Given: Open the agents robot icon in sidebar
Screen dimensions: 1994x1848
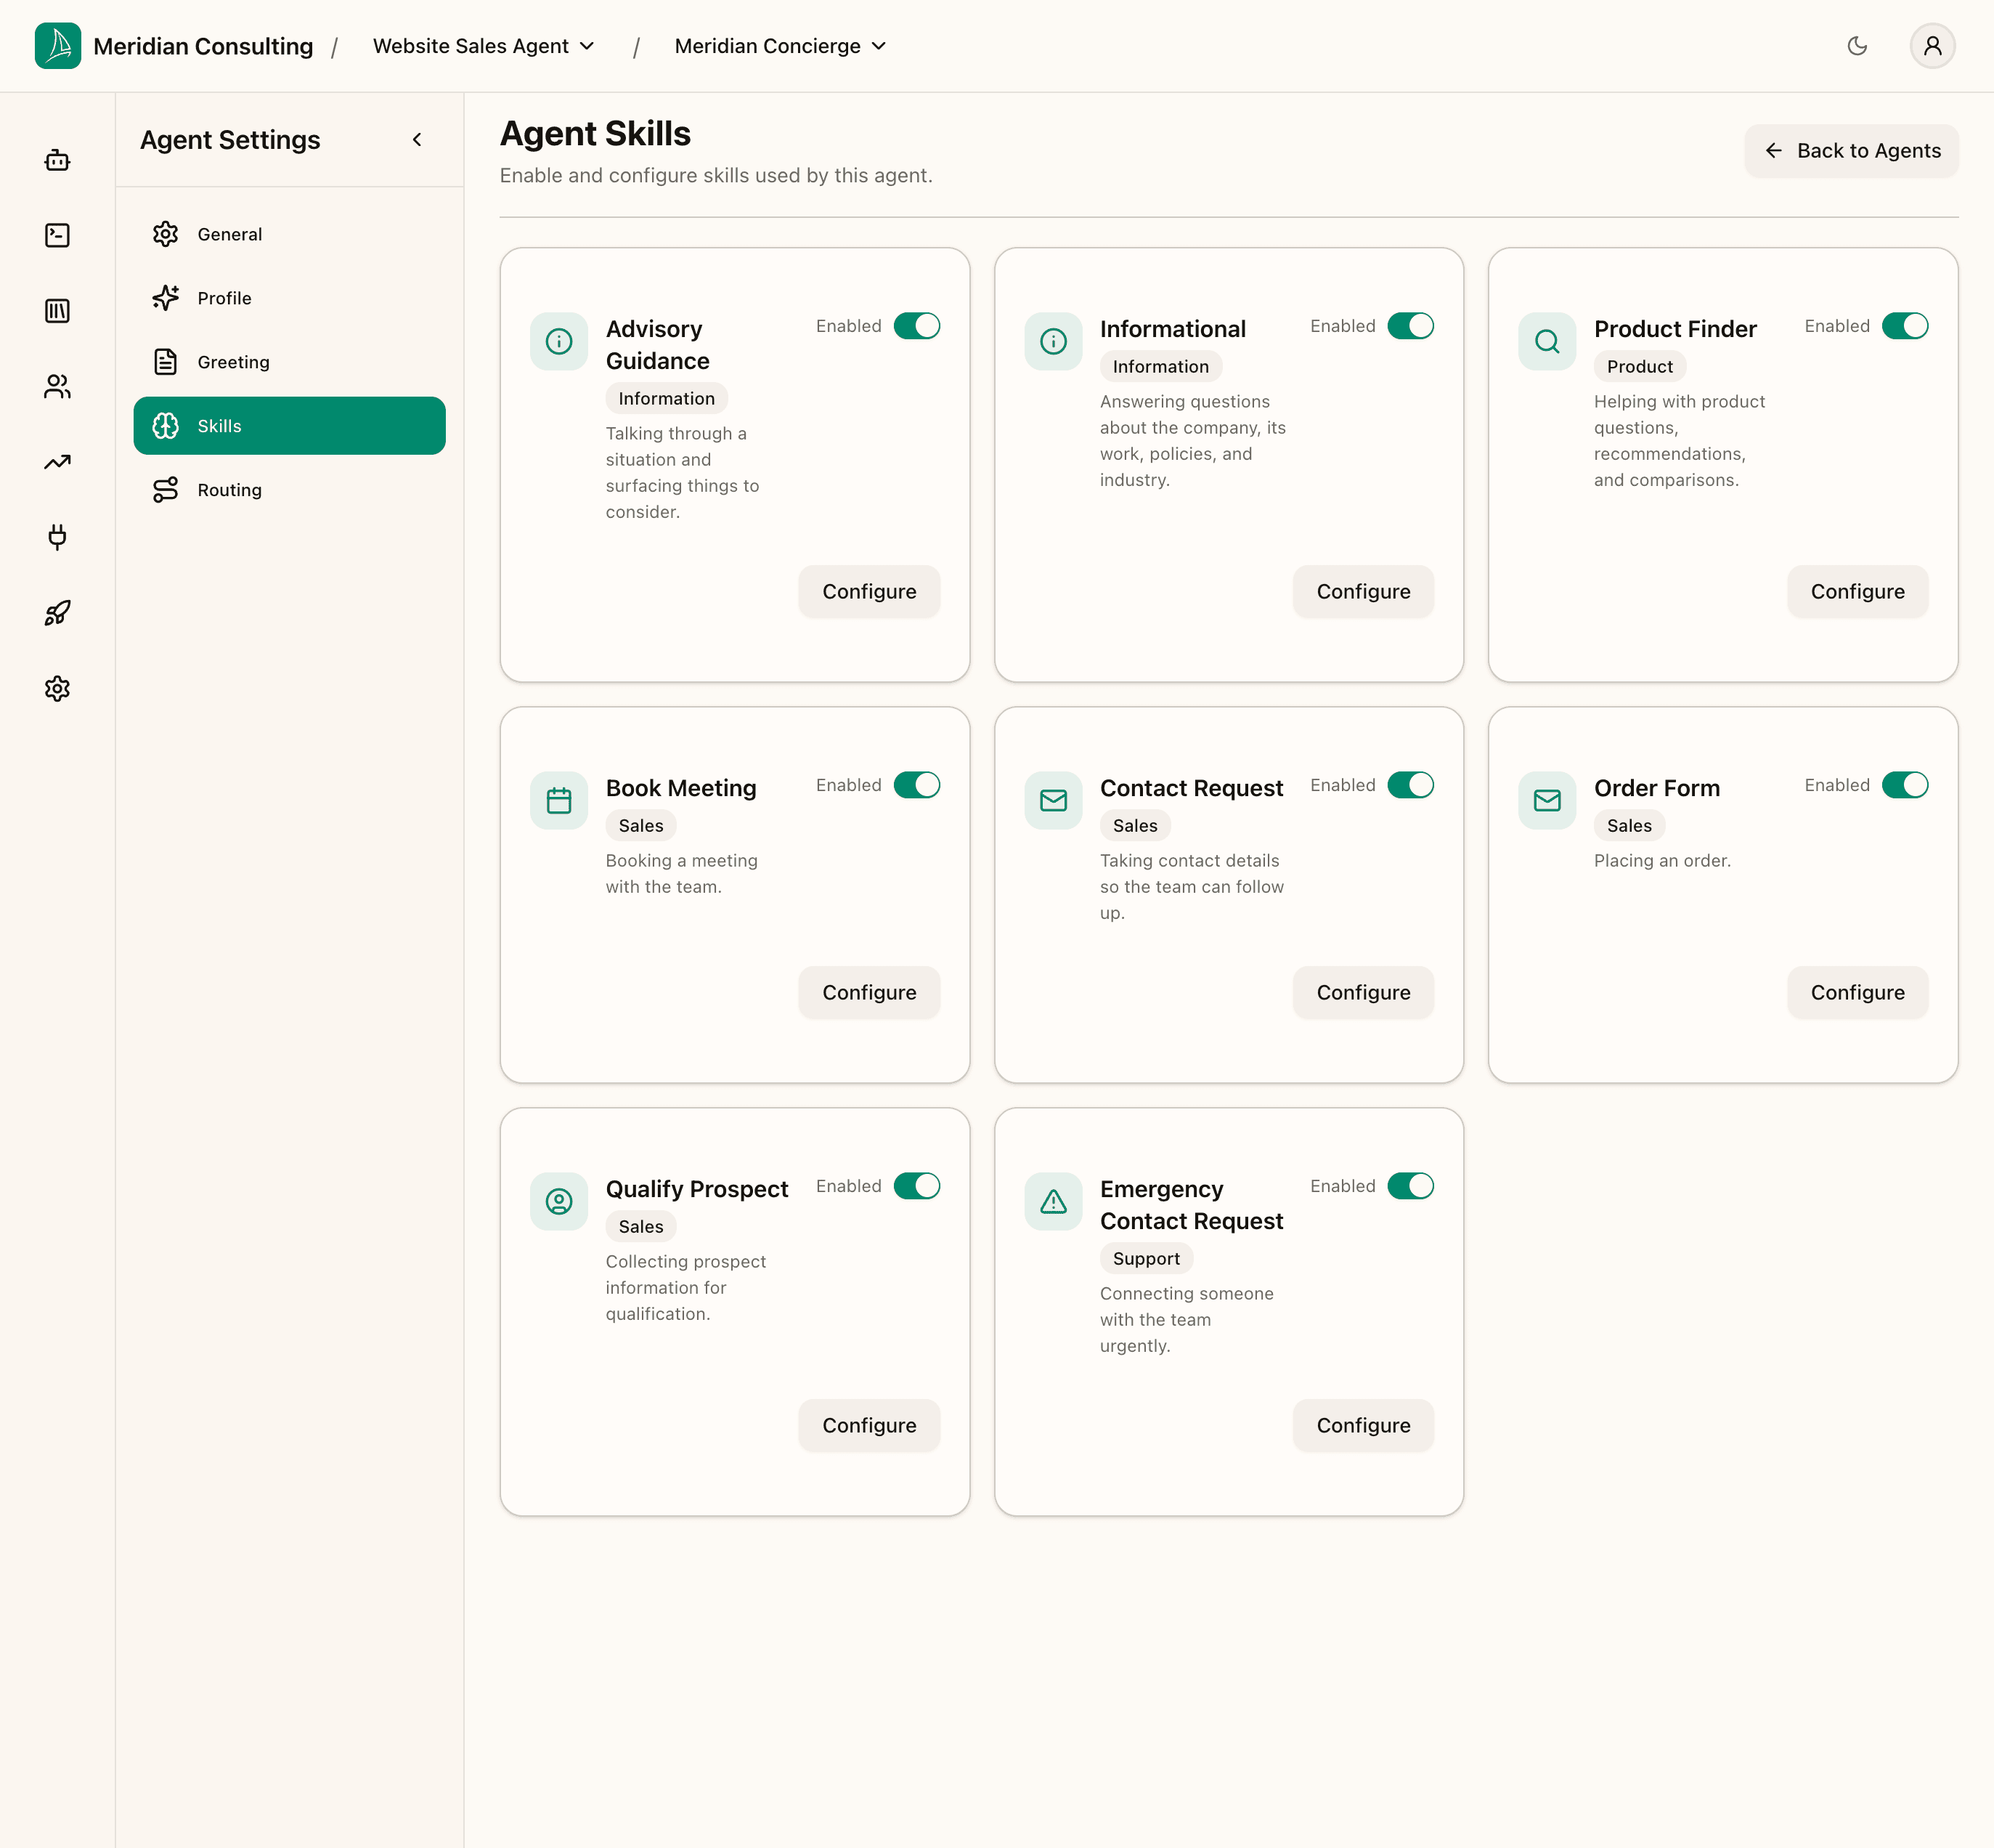Looking at the screenshot, I should coord(58,160).
